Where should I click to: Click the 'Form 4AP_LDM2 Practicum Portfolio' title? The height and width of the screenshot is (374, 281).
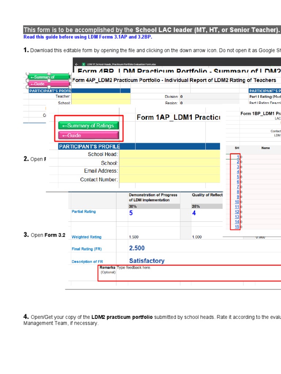pos(174,80)
